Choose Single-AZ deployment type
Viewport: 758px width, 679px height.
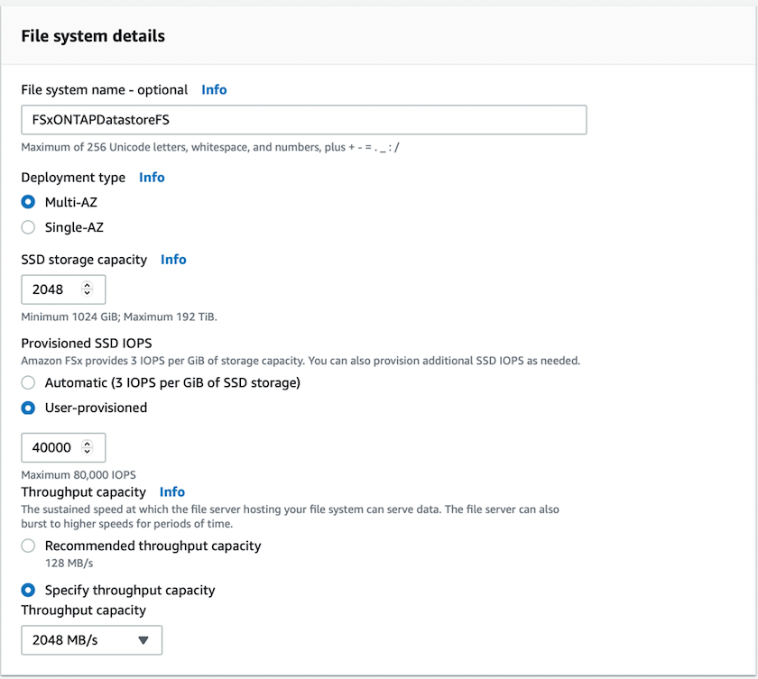point(29,227)
